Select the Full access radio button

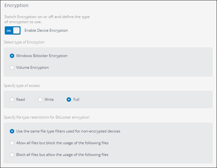(69, 100)
